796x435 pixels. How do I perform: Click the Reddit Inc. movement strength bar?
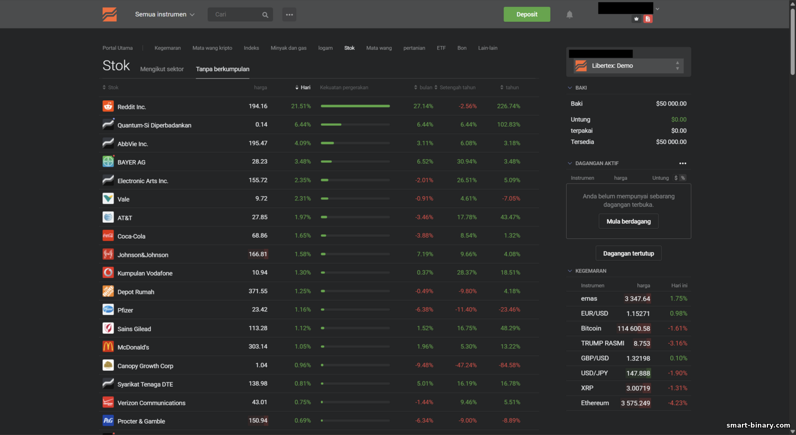click(x=356, y=106)
